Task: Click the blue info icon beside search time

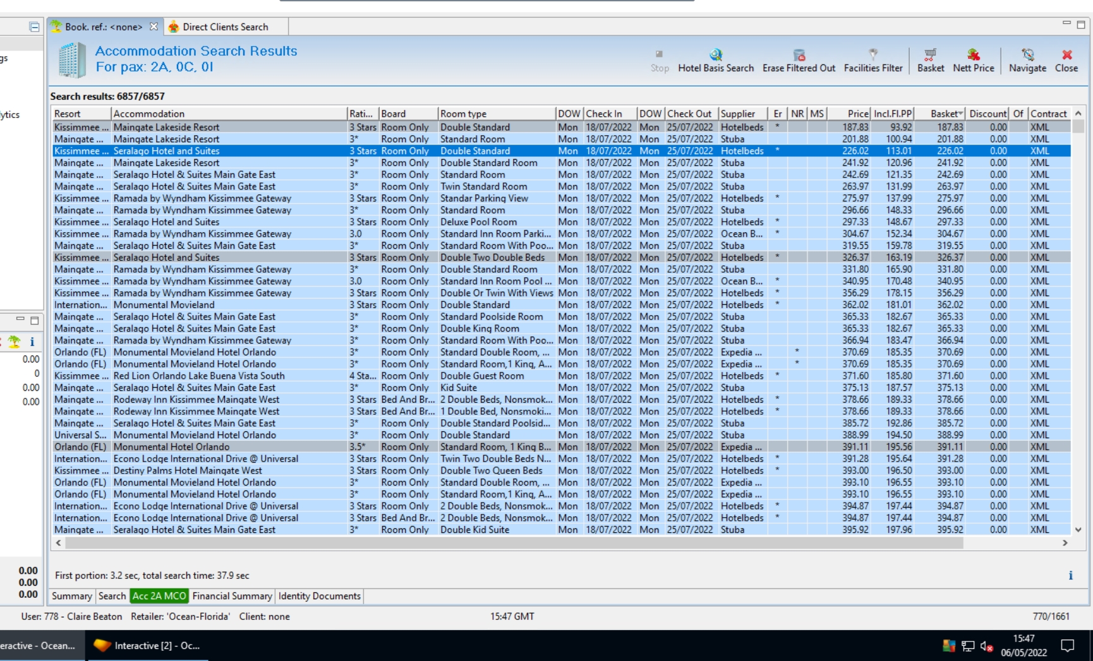Action: (x=1070, y=575)
